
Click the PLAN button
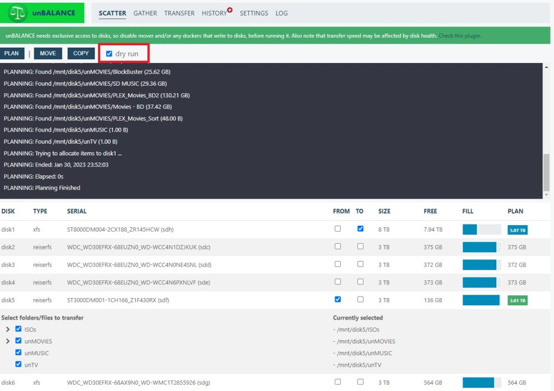tap(12, 53)
